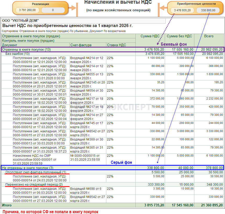
Task: Click the report title Вычет НДС по приобретенным ценностям
Action: [x=67, y=25]
